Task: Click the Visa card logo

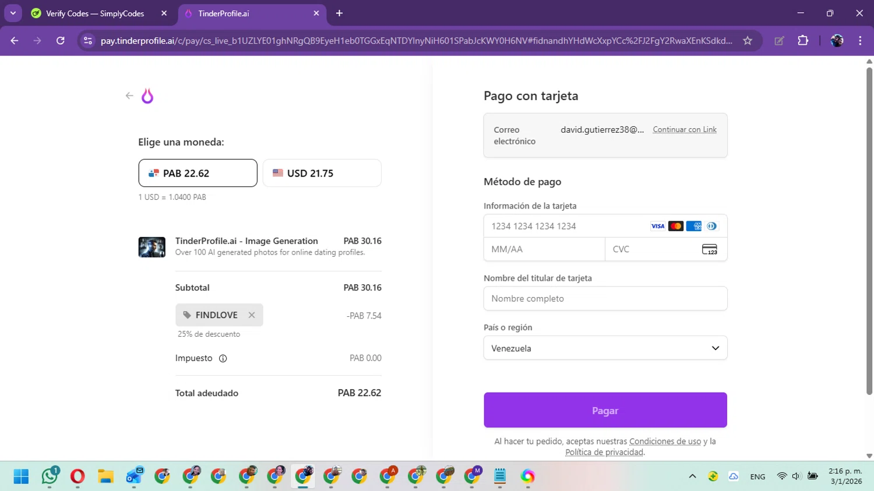Action: point(658,226)
